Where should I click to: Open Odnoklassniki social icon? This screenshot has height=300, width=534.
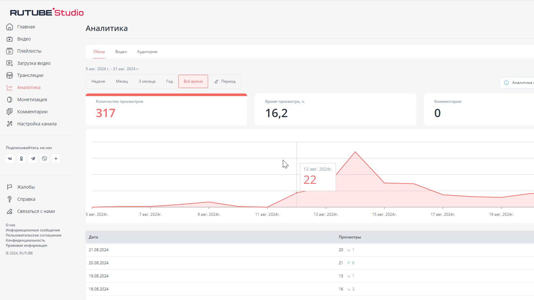tap(21, 159)
